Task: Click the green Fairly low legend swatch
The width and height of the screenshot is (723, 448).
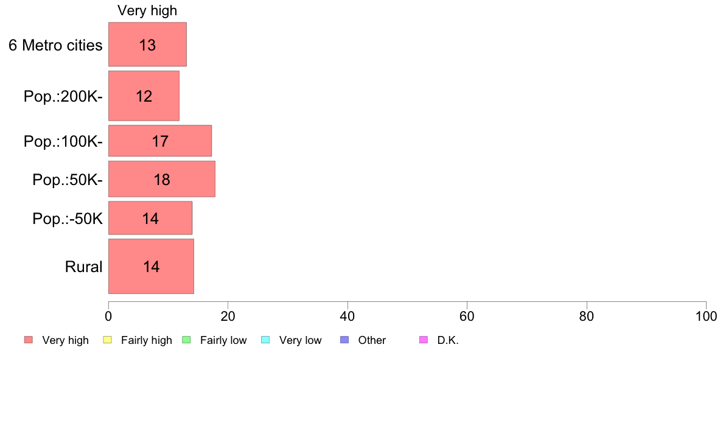Action: [187, 340]
